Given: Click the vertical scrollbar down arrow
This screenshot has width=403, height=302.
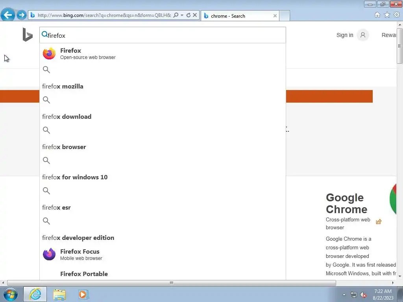Looking at the screenshot, I should (399, 276).
